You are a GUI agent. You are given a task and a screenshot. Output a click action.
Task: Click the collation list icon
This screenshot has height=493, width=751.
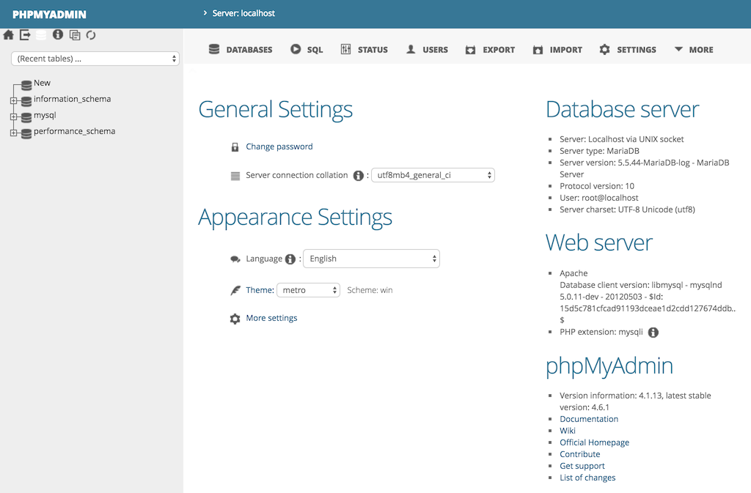tap(235, 176)
